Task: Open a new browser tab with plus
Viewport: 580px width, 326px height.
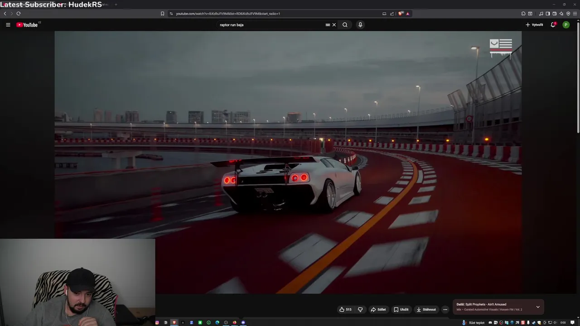Action: point(116,5)
